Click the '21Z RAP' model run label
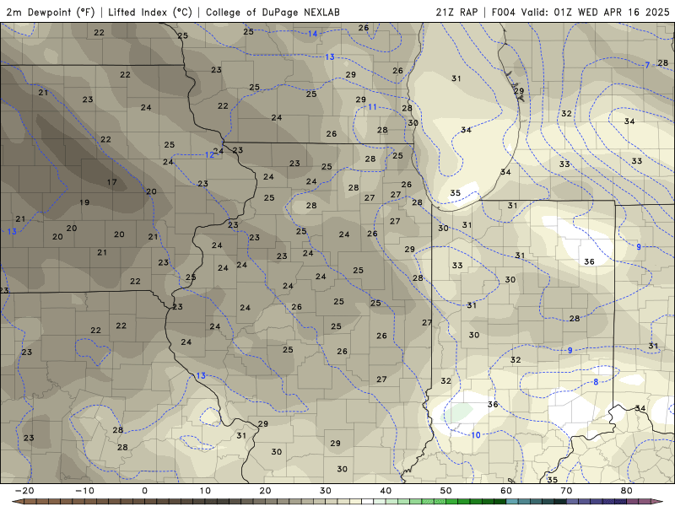Viewport: 675px width, 506px height. [x=456, y=12]
